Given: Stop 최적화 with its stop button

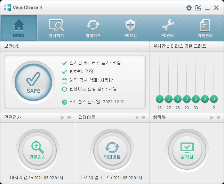Looking at the screenshot, I should 218,118.
